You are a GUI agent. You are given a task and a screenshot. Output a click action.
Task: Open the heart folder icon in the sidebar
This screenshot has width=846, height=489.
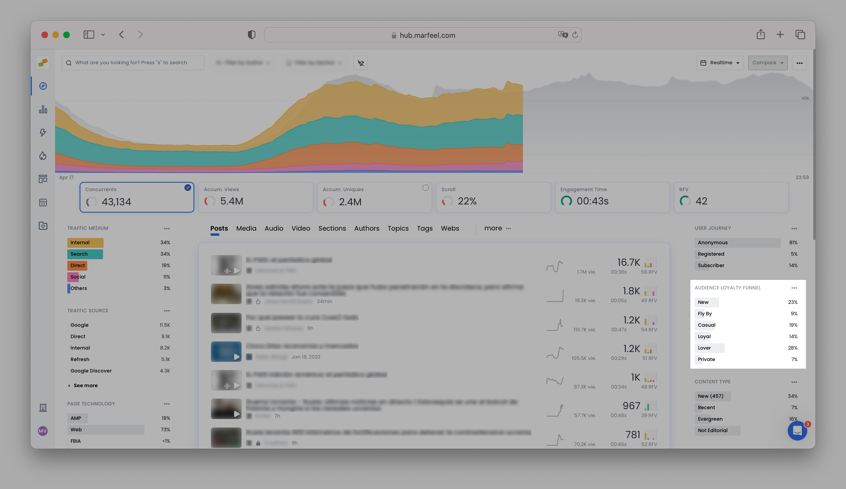point(43,226)
